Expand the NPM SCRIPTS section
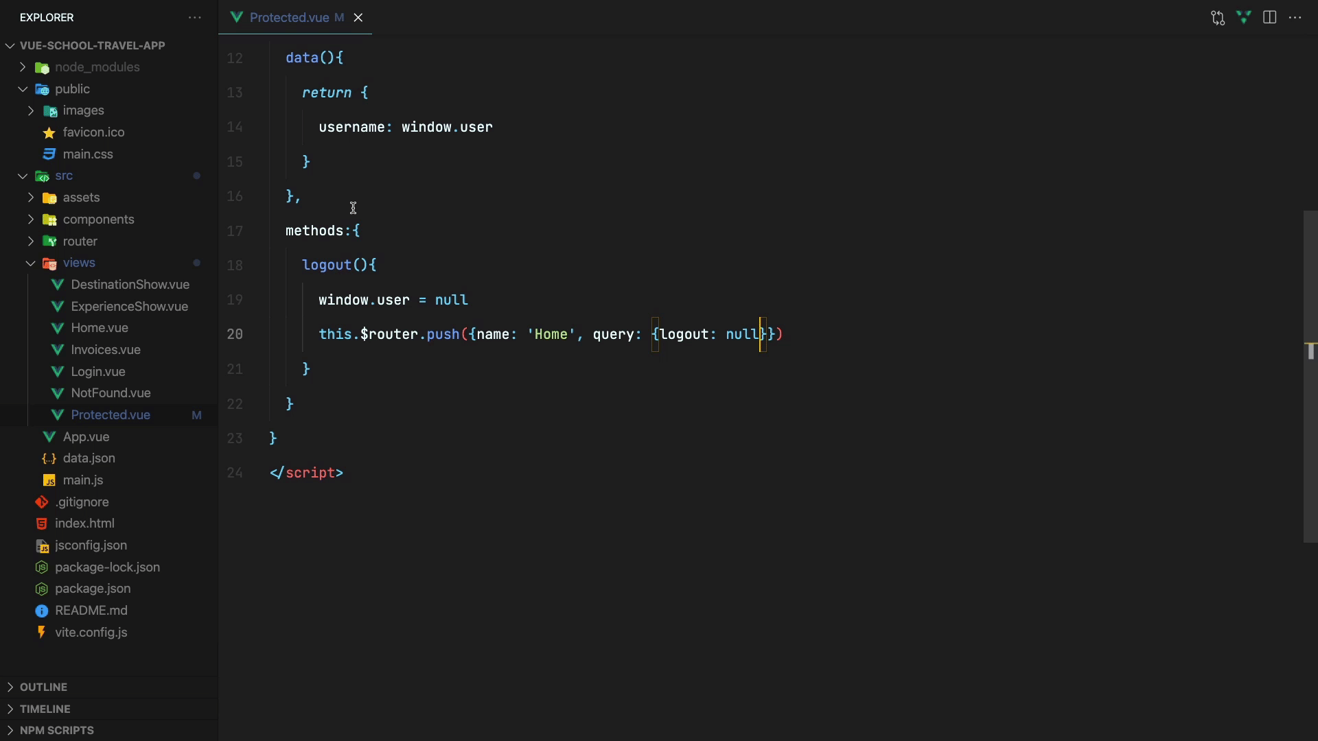The height and width of the screenshot is (741, 1318). pyautogui.click(x=56, y=730)
